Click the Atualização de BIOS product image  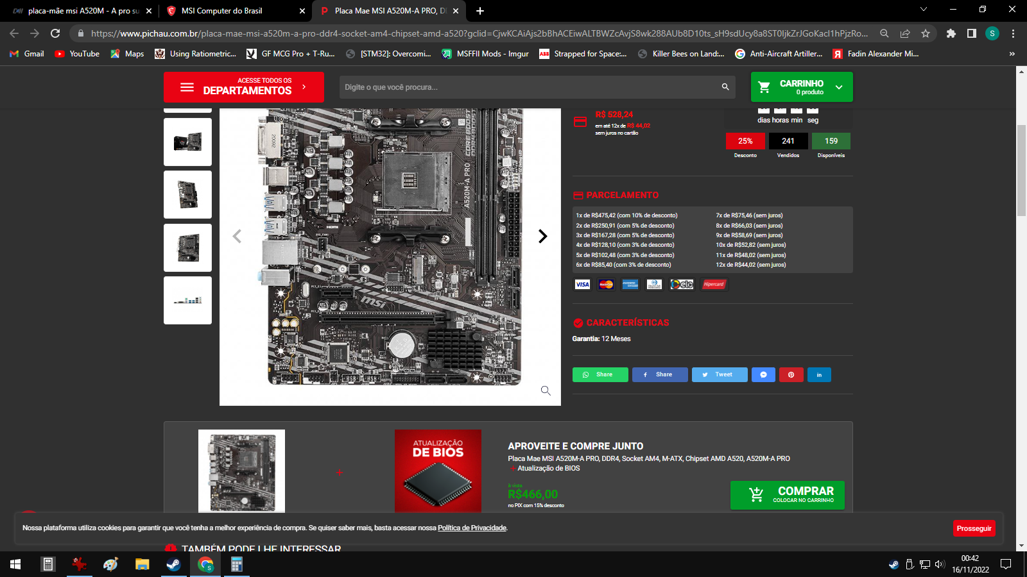point(438,471)
